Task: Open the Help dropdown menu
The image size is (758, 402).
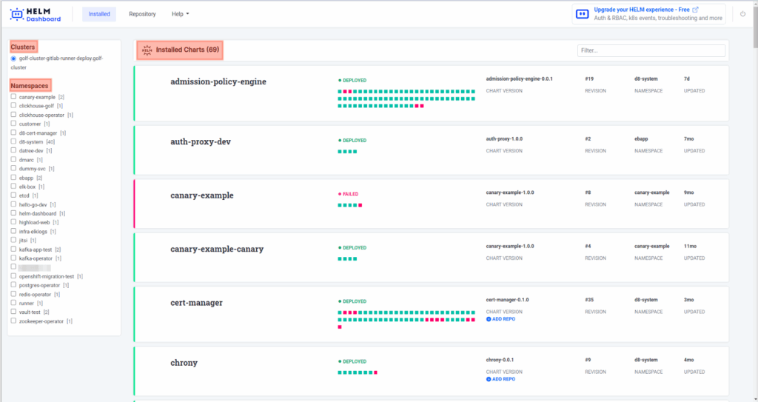Action: (180, 14)
